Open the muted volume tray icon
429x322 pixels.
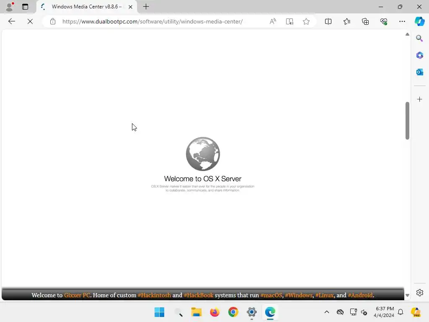click(x=364, y=312)
